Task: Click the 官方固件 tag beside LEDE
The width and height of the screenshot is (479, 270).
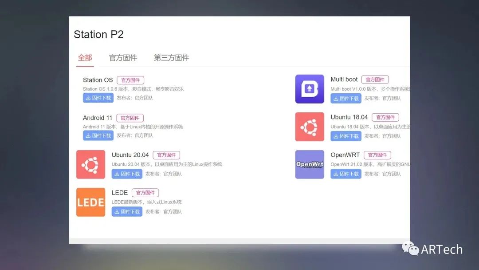Action: [145, 193]
